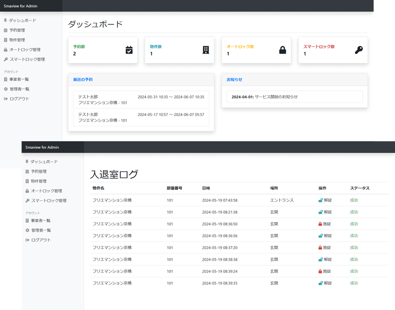The image size is (395, 310).
Task: Click the key icon beside スマートロック管理 in the upper sidebar
Action: click(x=6, y=60)
